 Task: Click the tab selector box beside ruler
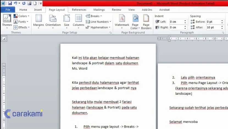(4, 39)
